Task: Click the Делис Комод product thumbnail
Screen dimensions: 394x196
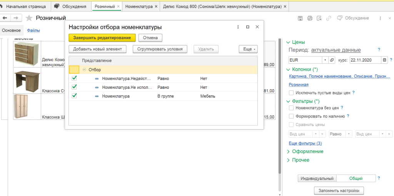Action: [27, 55]
